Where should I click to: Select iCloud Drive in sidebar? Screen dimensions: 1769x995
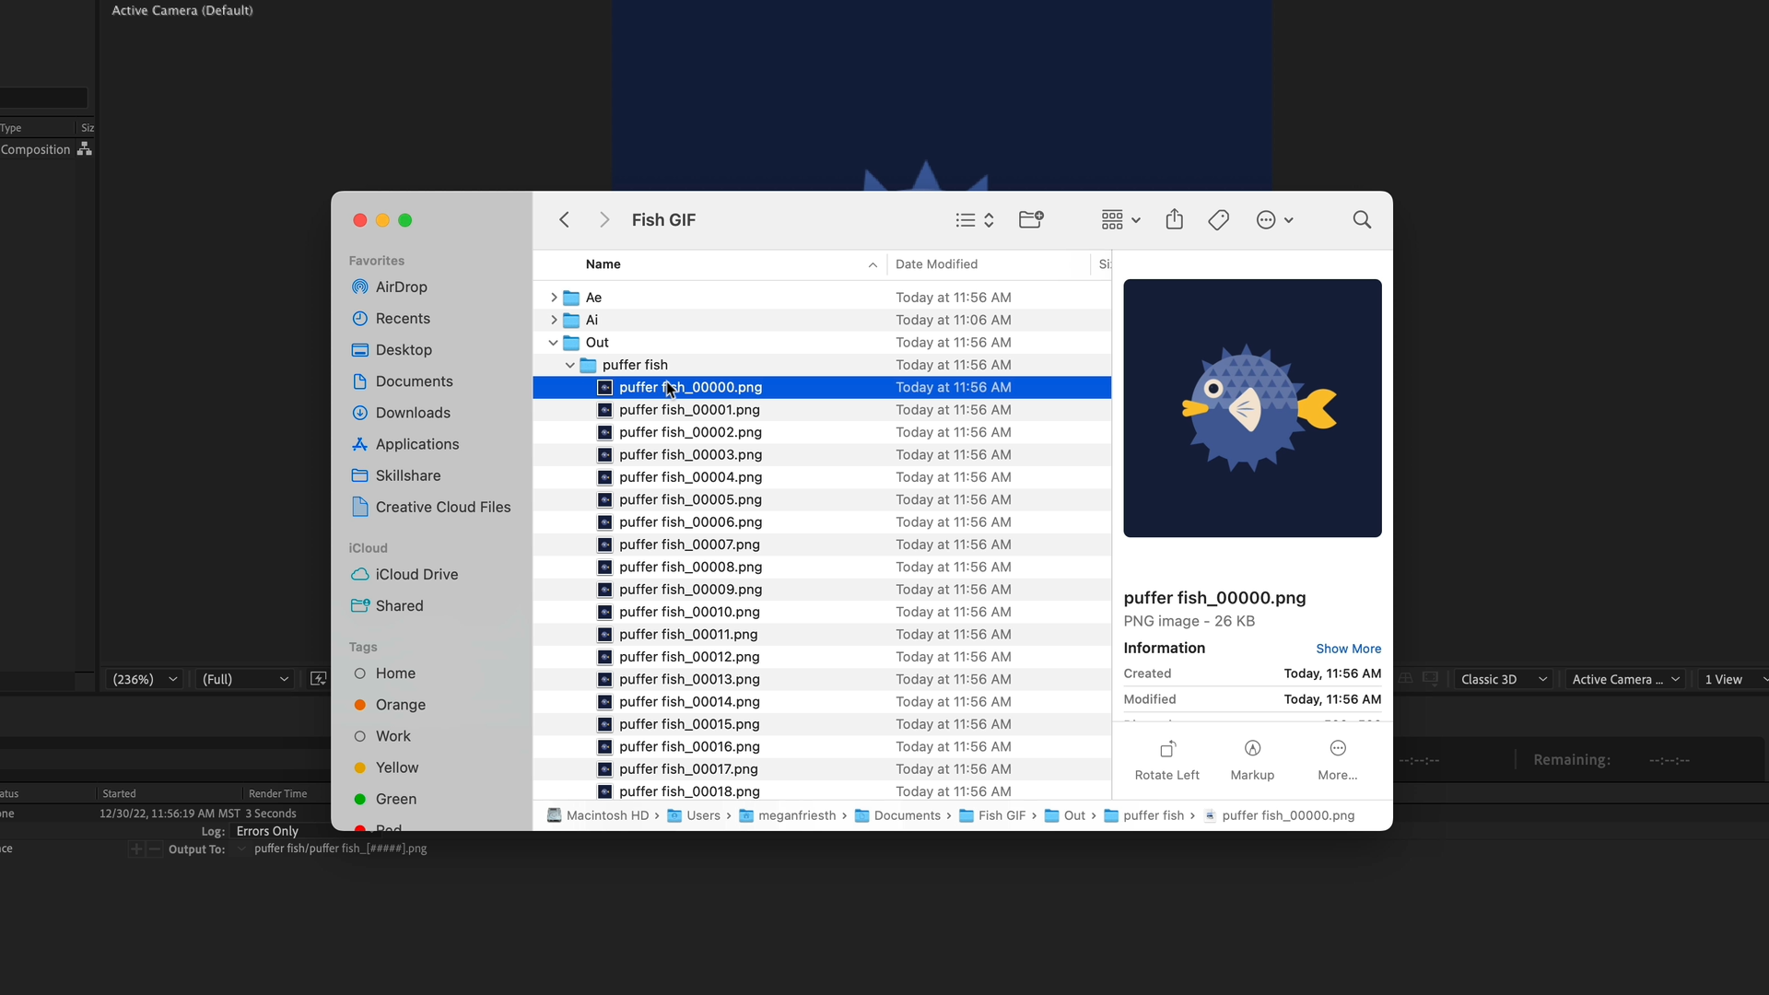(416, 574)
